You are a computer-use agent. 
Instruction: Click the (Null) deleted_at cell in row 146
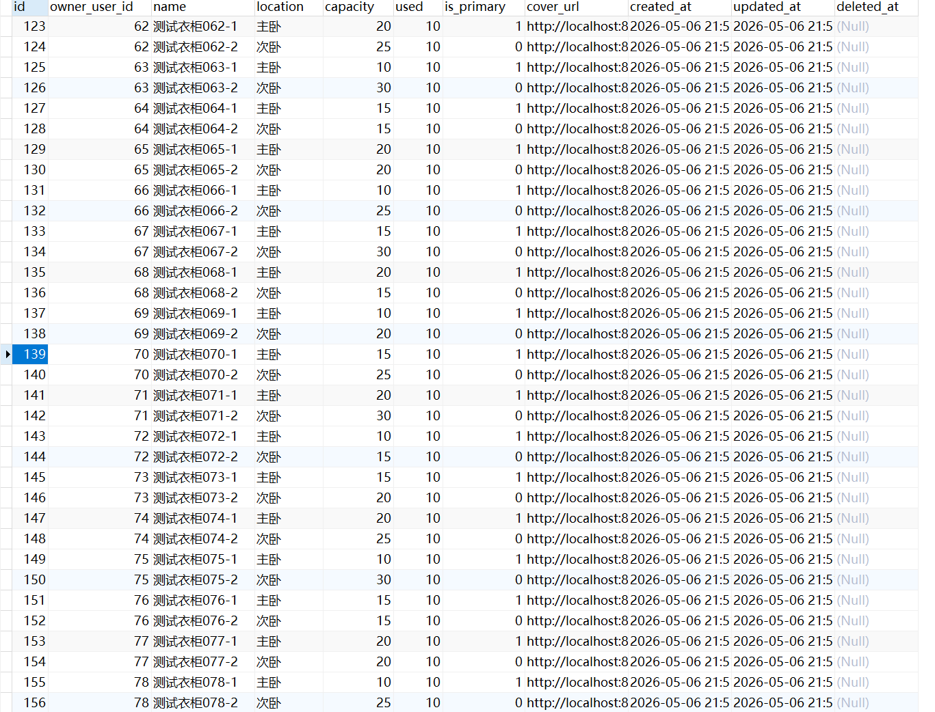(x=877, y=497)
